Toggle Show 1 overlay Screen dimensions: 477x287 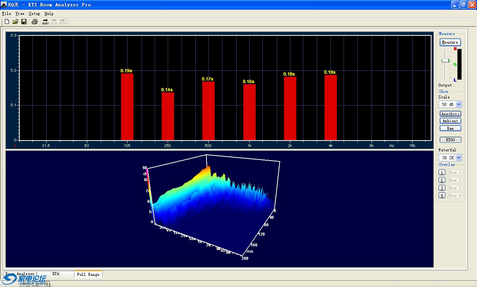tap(455, 172)
